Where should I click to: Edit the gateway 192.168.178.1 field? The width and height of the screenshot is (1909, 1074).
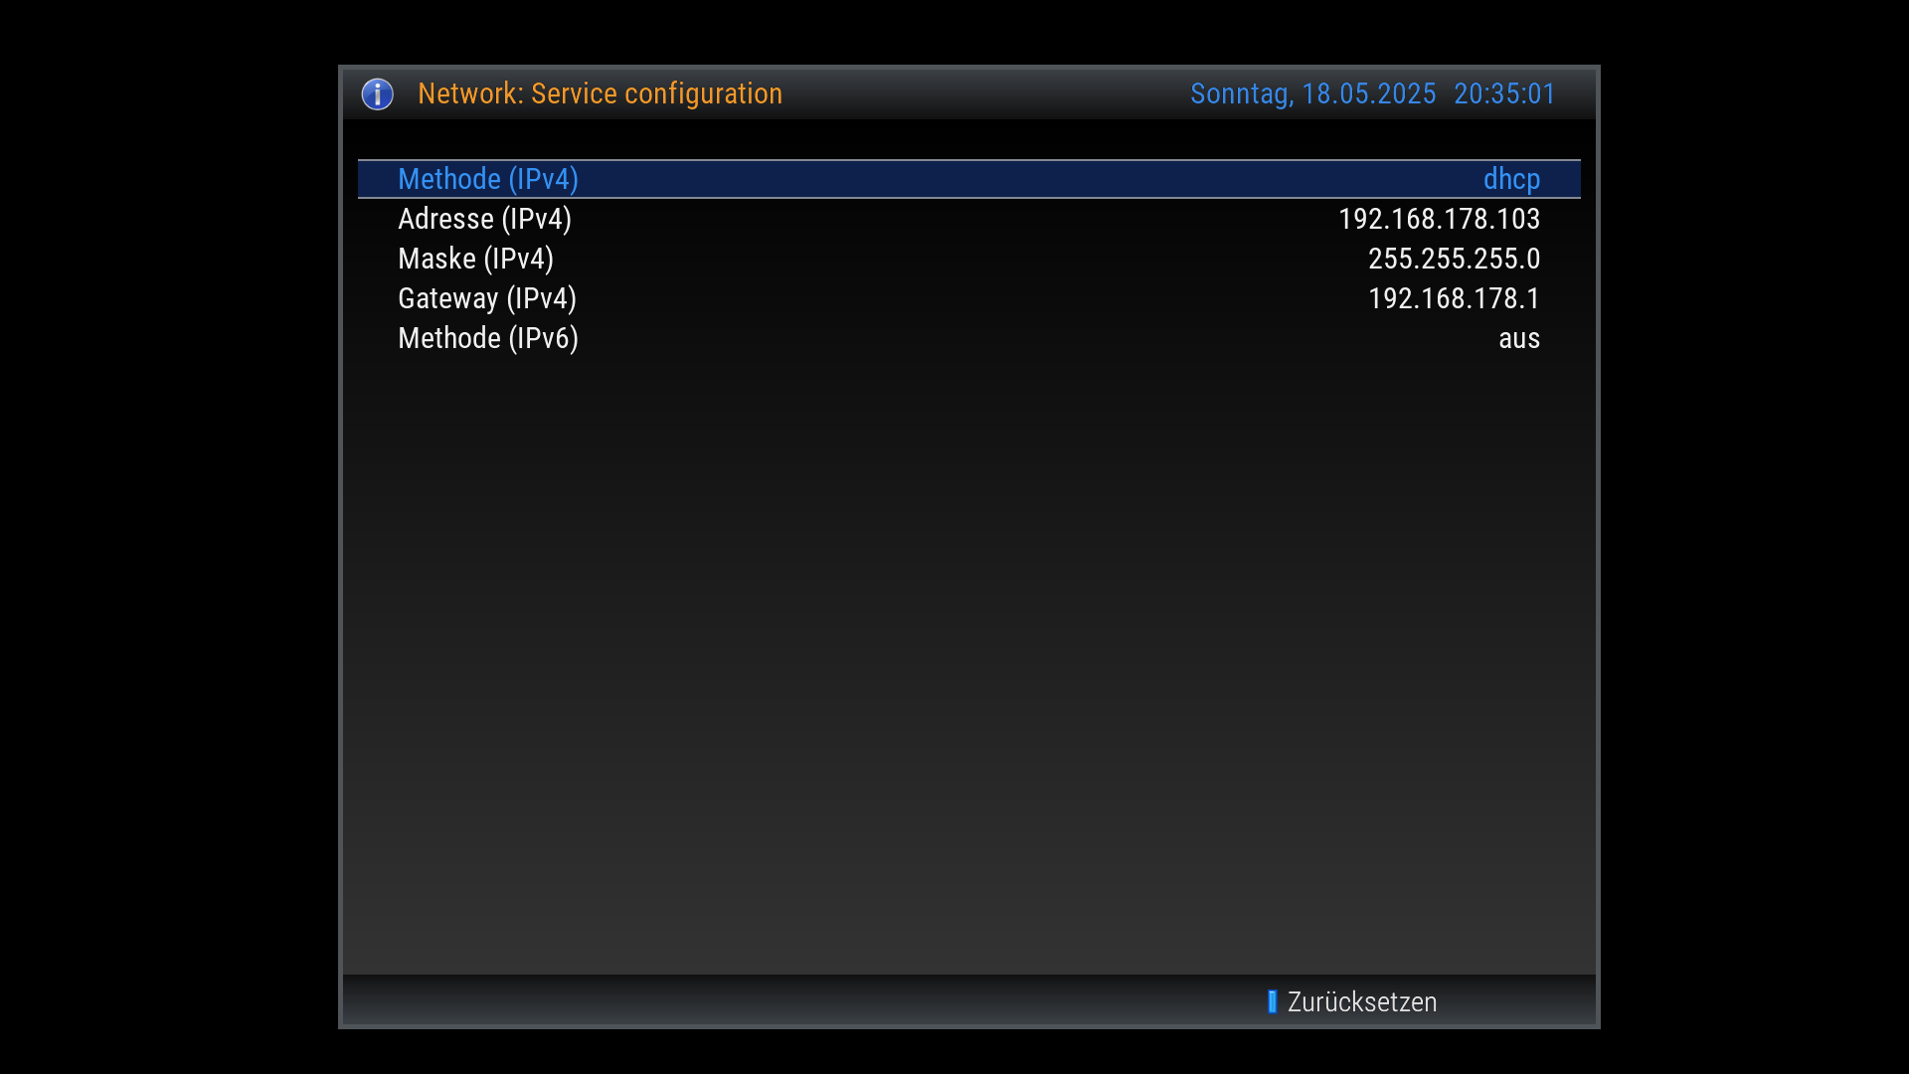(1453, 298)
